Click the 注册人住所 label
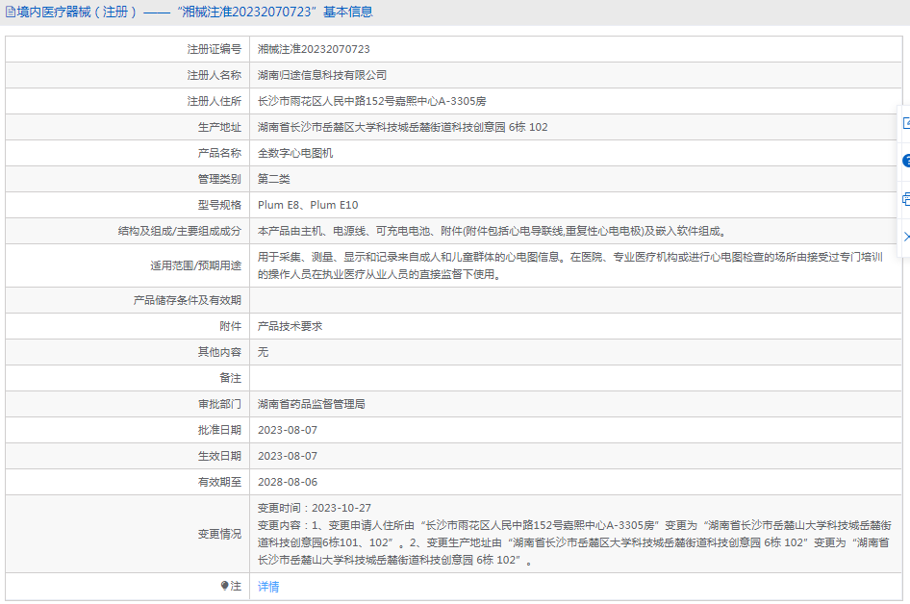The width and height of the screenshot is (910, 604). coord(215,102)
